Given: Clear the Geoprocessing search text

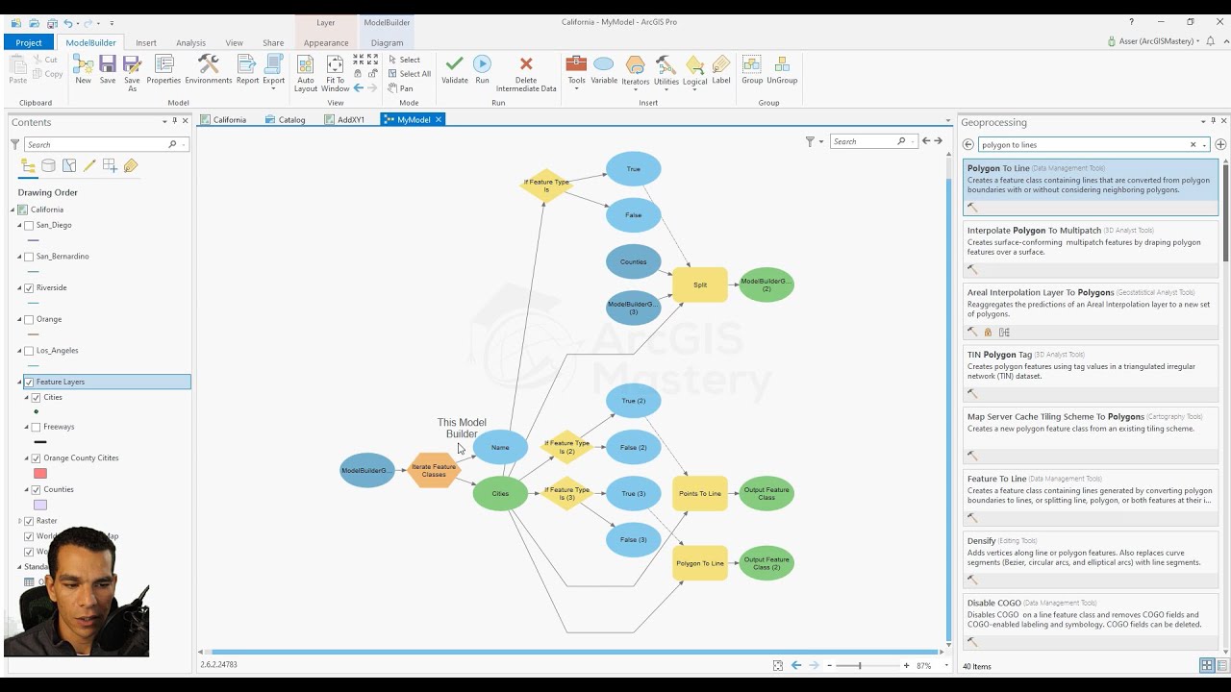Looking at the screenshot, I should click(x=1193, y=144).
